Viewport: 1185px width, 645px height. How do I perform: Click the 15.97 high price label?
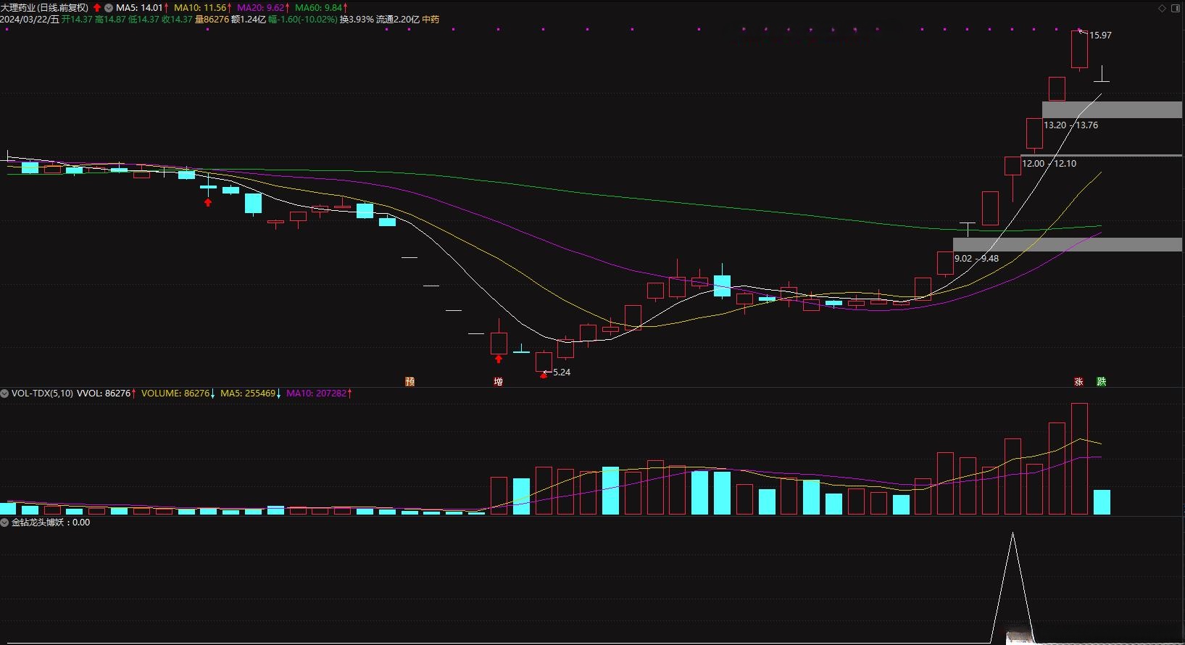click(x=1099, y=36)
